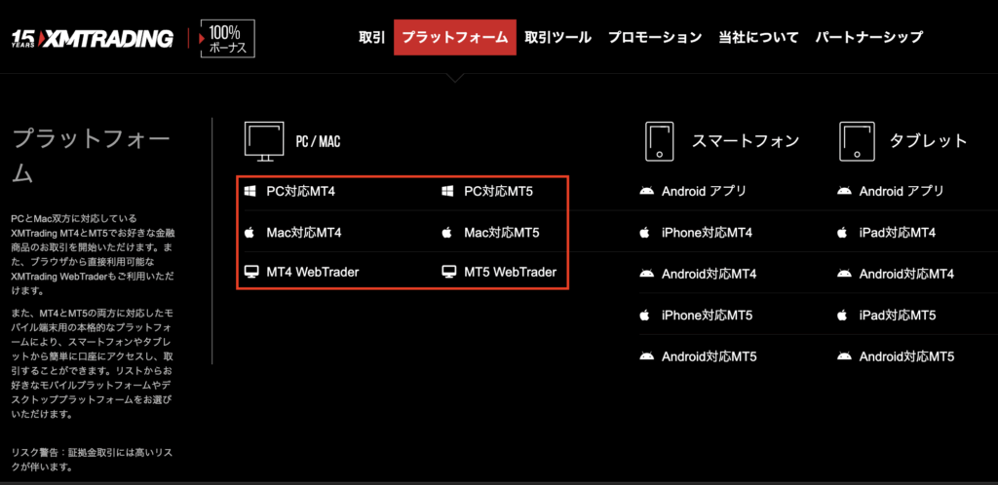Open MT4 WebTrader link
This screenshot has height=485, width=998.
coord(313,272)
